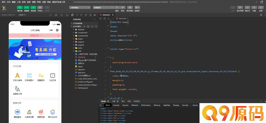Click the #666 color swatch in code
This screenshot has height=123, width=266.
[x=121, y=76]
